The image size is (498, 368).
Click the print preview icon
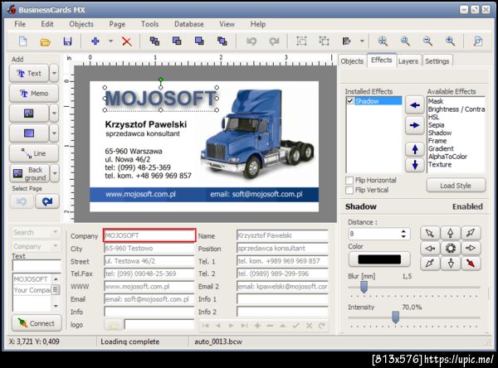point(478,41)
